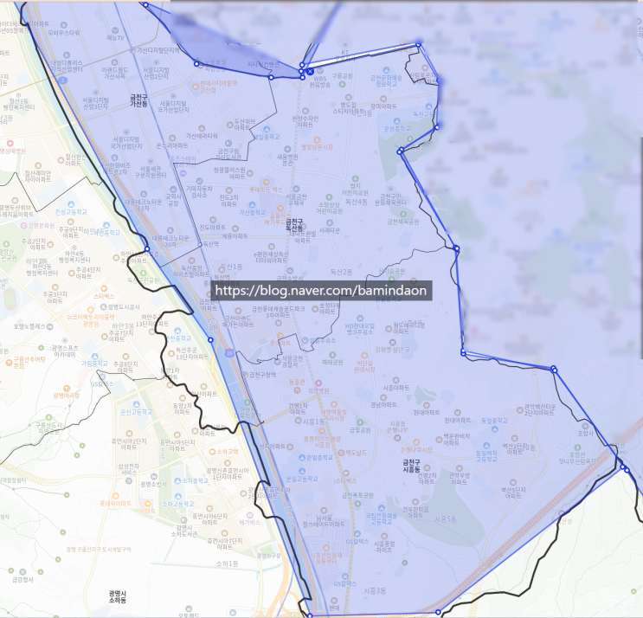The height and width of the screenshot is (618, 643).
Task: Select the HD현대오일뱅크주유소 gas station icon
Action: (360, 319)
